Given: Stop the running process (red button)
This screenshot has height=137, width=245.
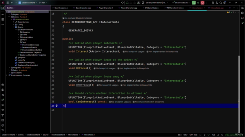Looking at the screenshot, I should pyautogui.click(x=203, y=3).
